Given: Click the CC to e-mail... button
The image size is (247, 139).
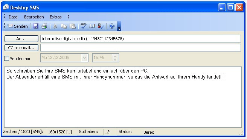Looking at the screenshot, I should coord(21,48).
